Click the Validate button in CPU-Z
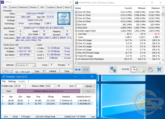165x119 pixels. point(53,71)
